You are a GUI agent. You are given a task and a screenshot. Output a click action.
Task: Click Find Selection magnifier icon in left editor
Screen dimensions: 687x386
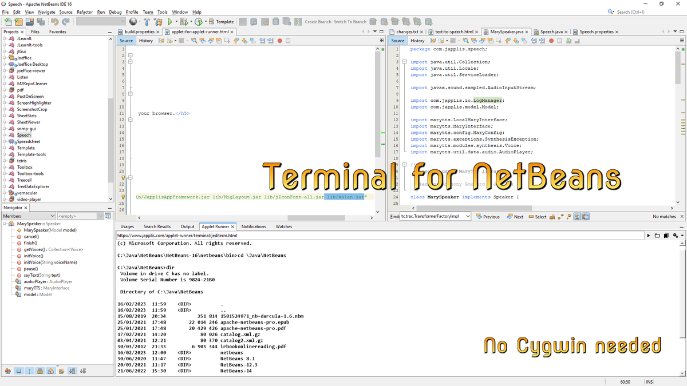click(194, 41)
